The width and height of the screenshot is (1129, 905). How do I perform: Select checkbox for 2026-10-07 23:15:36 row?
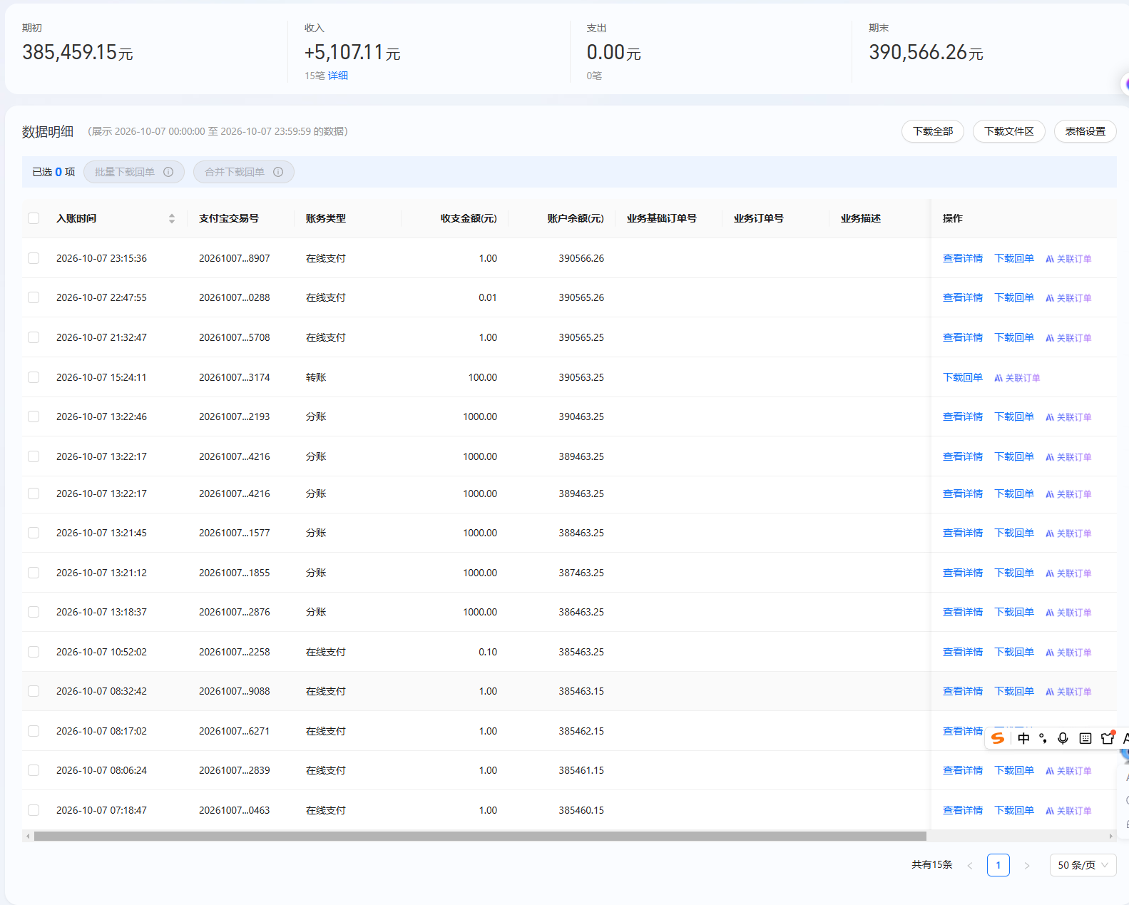(34, 258)
